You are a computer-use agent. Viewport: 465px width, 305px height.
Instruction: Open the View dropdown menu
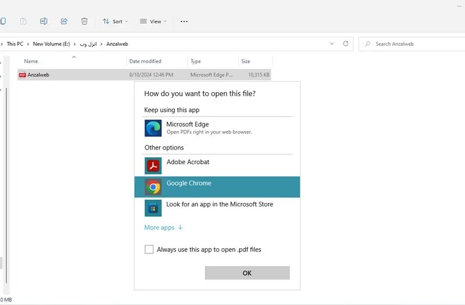click(x=153, y=21)
